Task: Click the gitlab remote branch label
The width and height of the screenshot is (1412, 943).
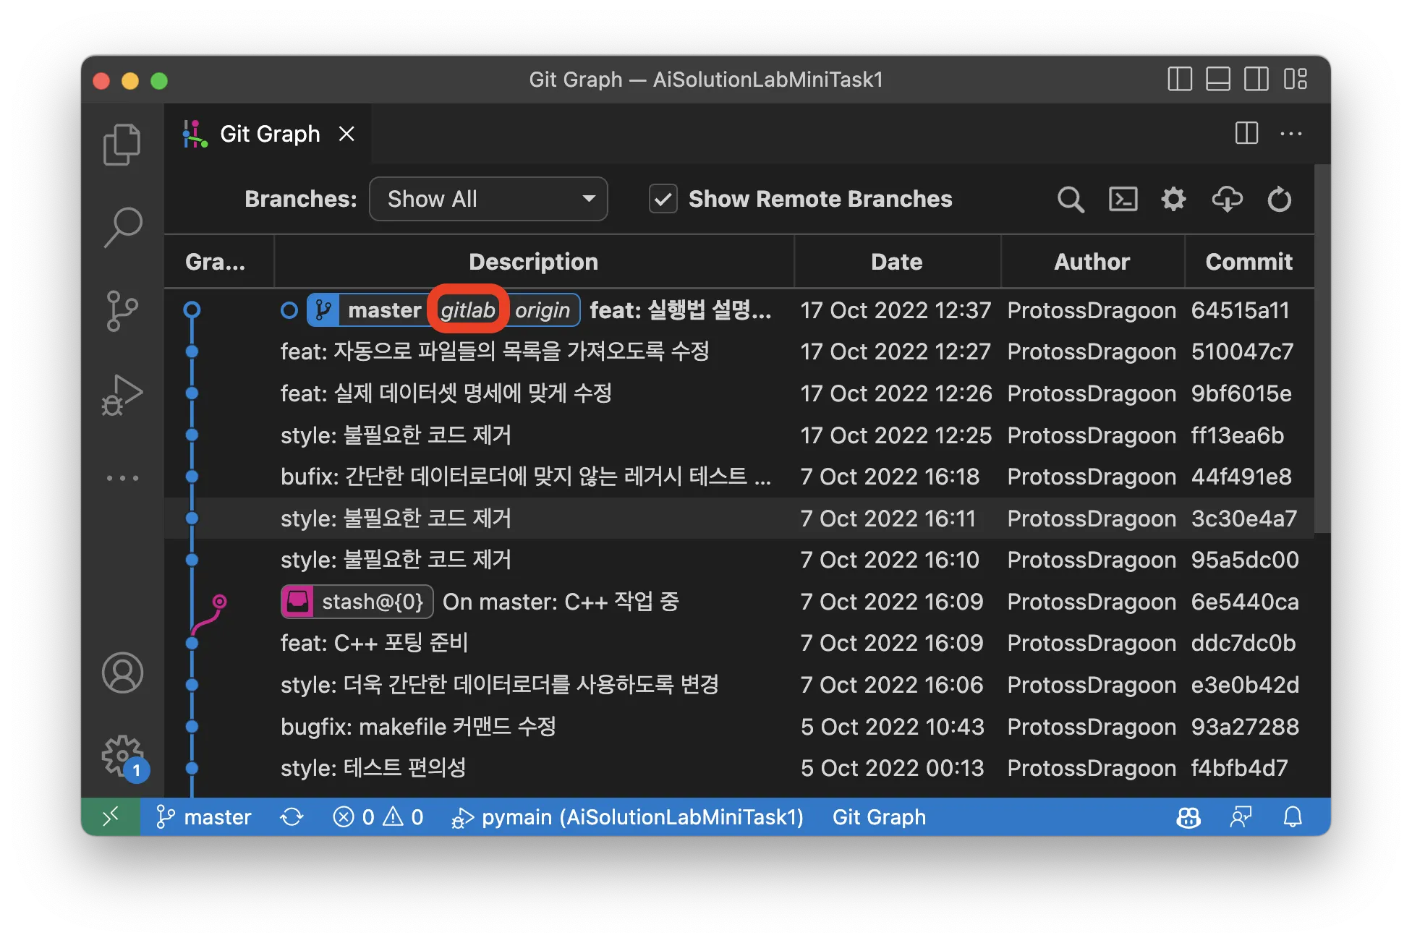Action: click(467, 310)
